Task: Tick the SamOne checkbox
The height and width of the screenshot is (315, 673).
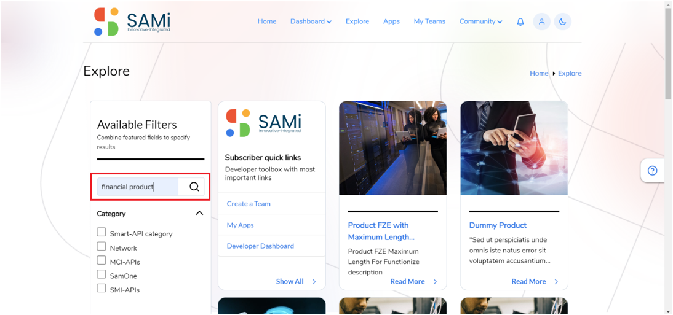Action: [102, 274]
